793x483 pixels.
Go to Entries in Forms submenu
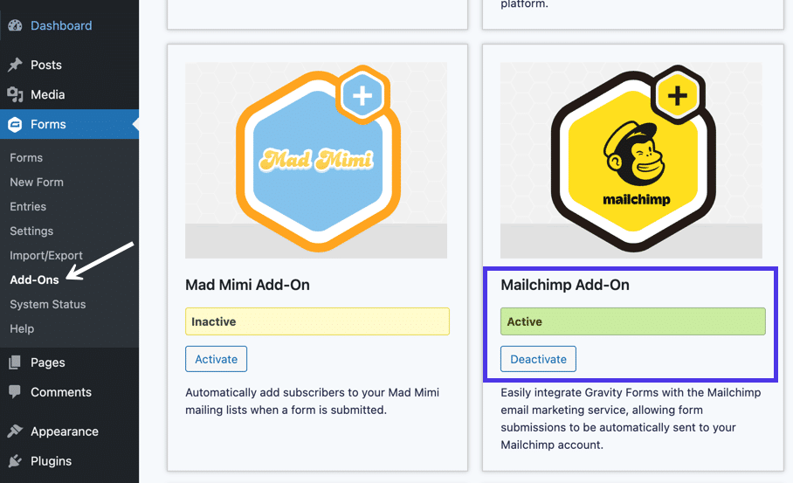coord(28,206)
